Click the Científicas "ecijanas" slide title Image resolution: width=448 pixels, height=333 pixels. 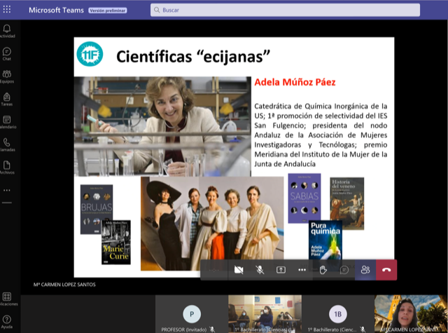pyautogui.click(x=193, y=56)
